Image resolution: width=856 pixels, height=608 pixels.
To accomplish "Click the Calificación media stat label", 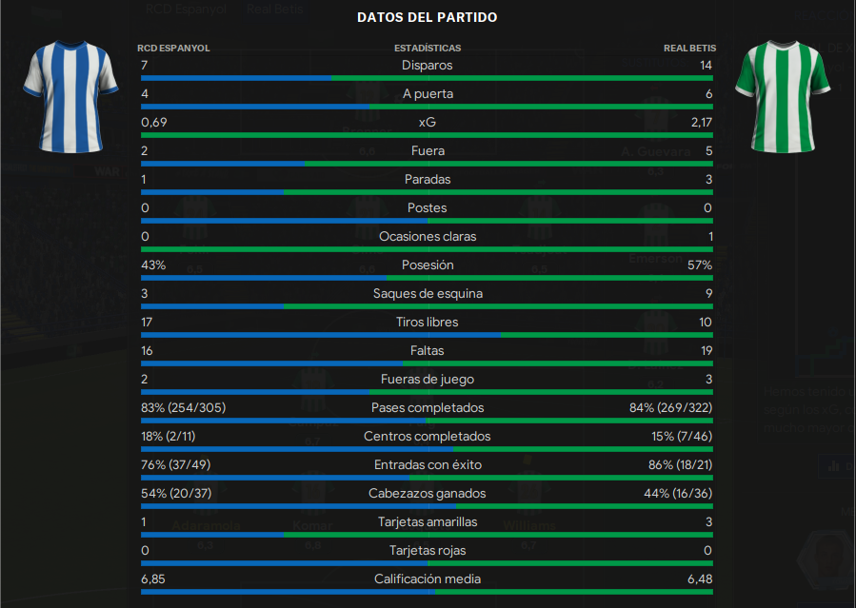I will pyautogui.click(x=428, y=579).
